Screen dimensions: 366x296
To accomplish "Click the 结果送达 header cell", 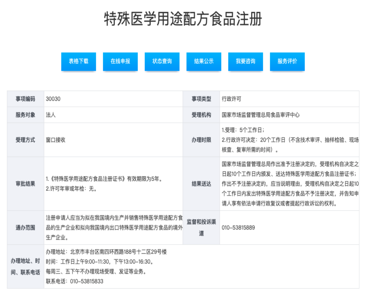I will [201, 184].
